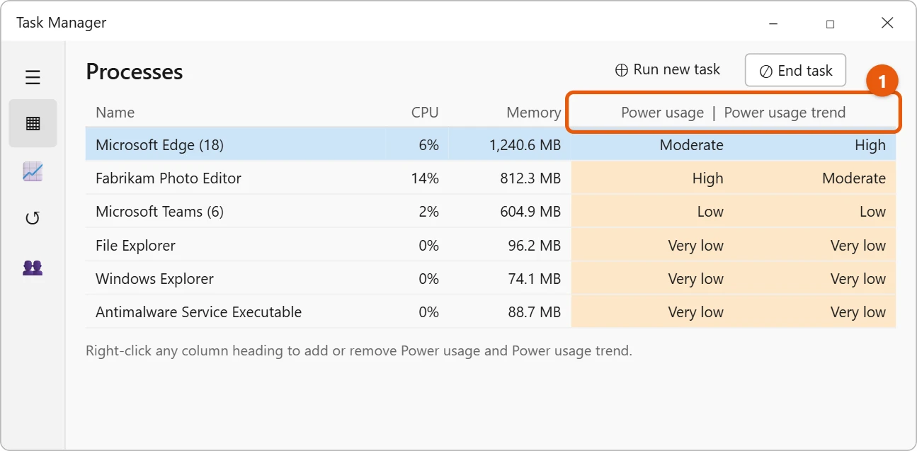
Task: Open the App history icon in sidebar
Action: click(x=33, y=218)
